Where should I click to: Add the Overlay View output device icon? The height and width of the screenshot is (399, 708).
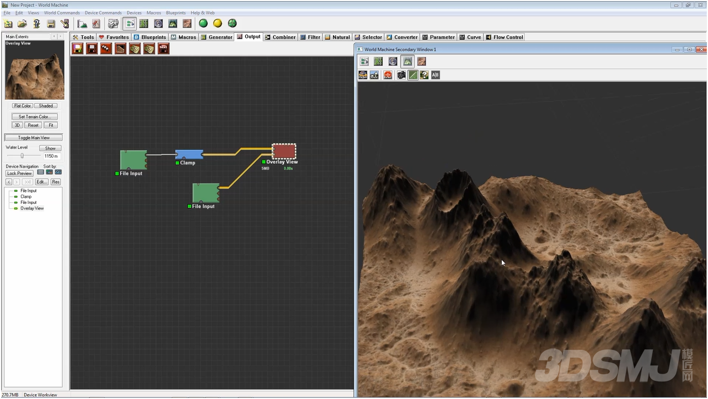pos(120,48)
